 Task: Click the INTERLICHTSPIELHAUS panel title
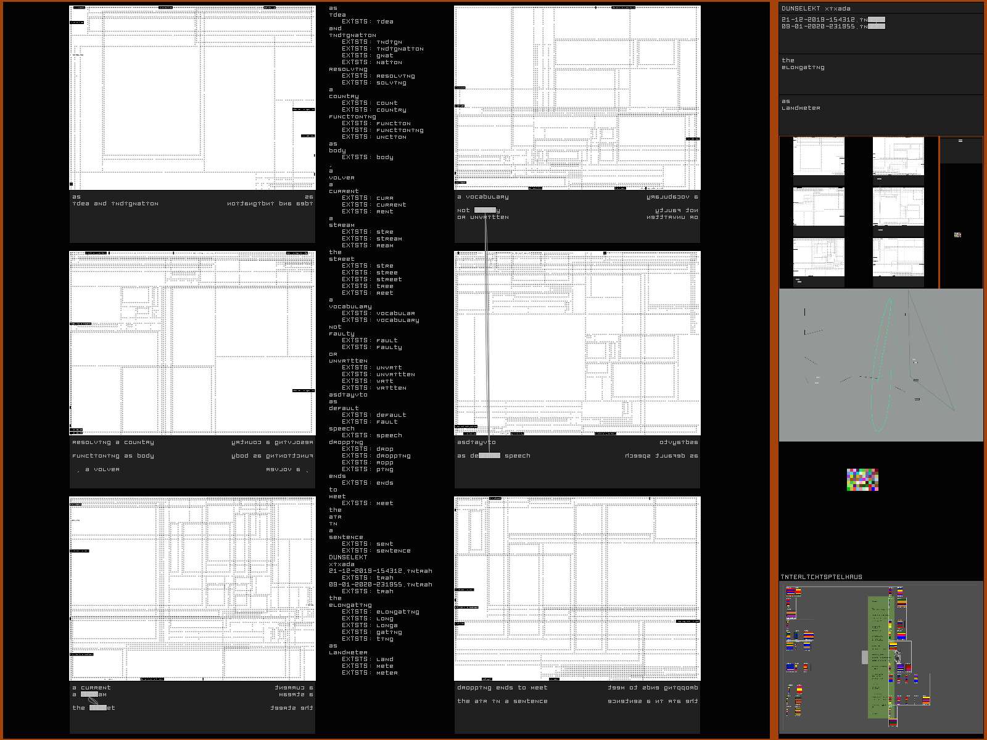(822, 577)
